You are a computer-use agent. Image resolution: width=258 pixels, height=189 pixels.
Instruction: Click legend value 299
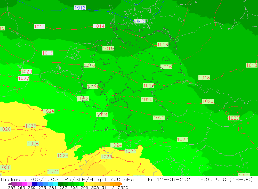point(84,187)
